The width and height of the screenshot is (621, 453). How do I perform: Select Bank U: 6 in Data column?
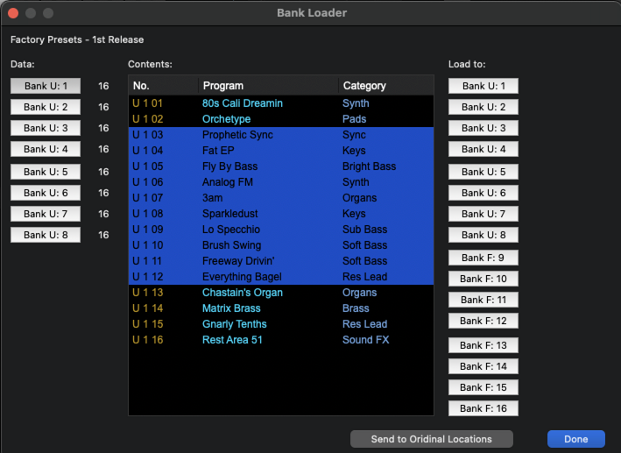pyautogui.click(x=46, y=193)
